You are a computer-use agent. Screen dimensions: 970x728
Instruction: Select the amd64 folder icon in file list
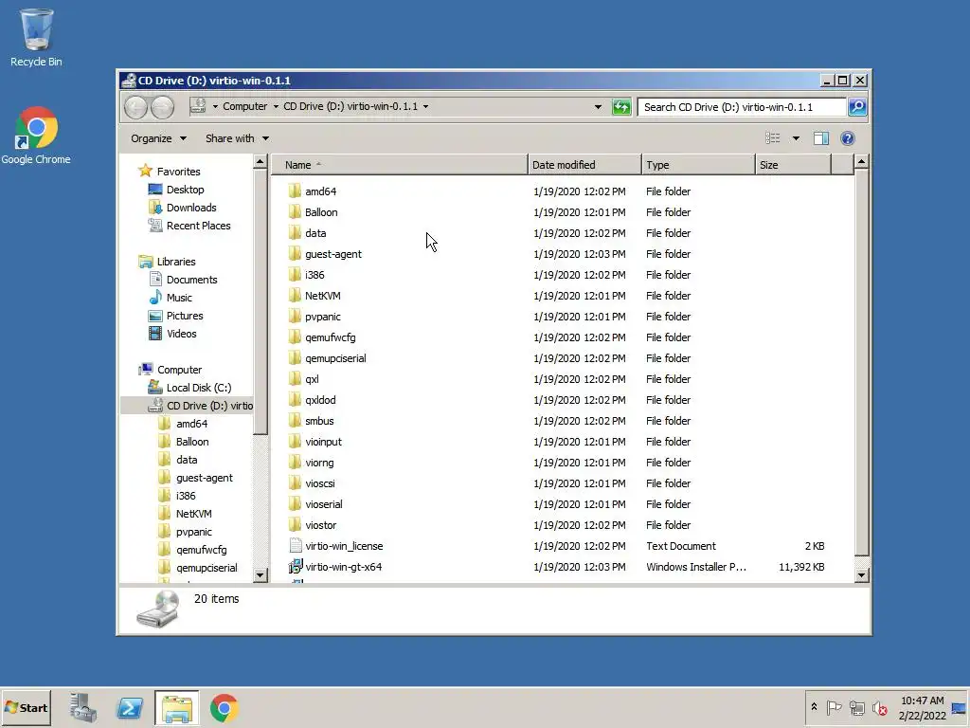pyautogui.click(x=295, y=191)
